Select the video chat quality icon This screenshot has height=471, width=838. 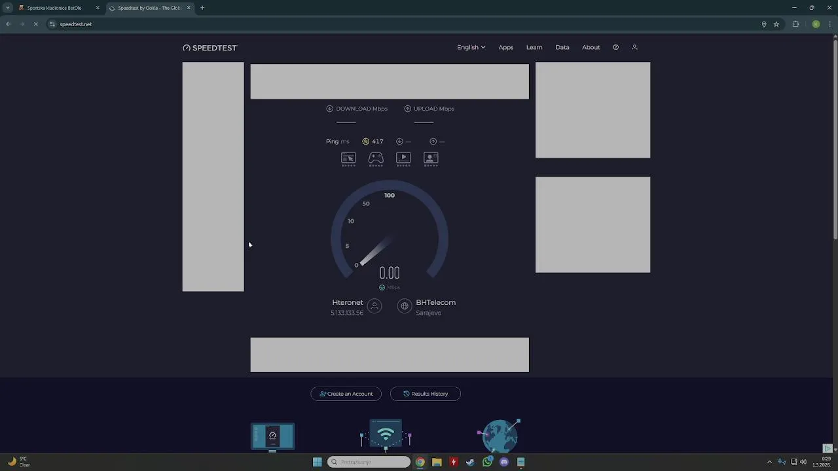(x=431, y=158)
